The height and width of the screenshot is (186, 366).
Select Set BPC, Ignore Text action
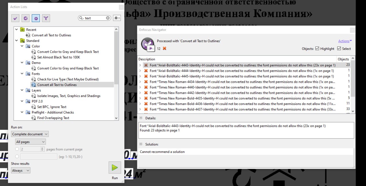tap(52, 107)
